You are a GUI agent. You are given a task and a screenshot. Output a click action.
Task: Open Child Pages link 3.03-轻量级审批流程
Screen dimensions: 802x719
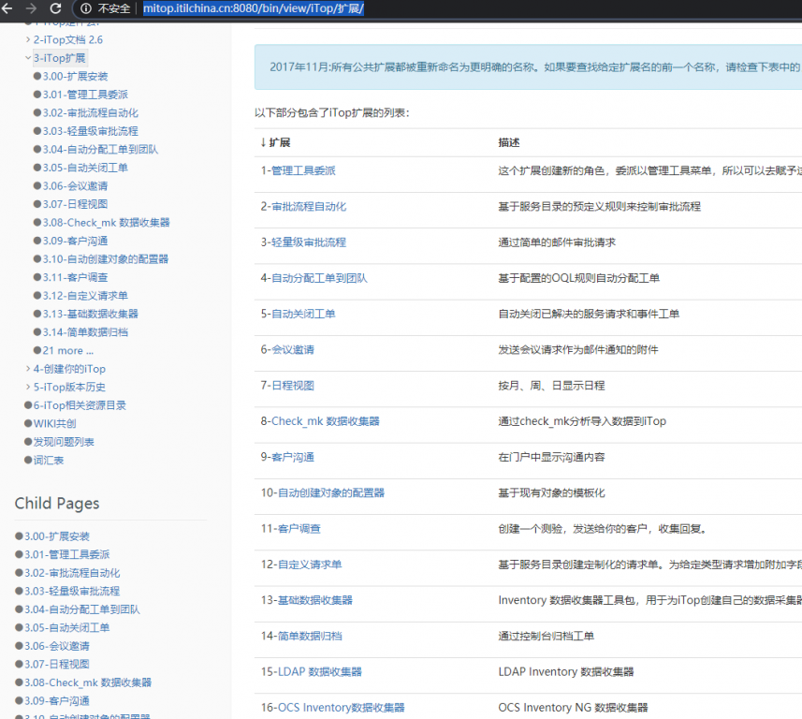(72, 591)
